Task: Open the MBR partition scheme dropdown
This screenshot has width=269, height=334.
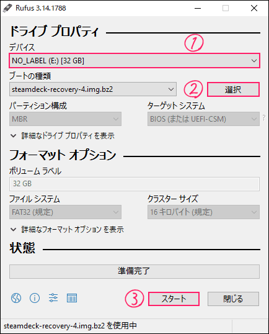Action: pyautogui.click(x=65, y=119)
